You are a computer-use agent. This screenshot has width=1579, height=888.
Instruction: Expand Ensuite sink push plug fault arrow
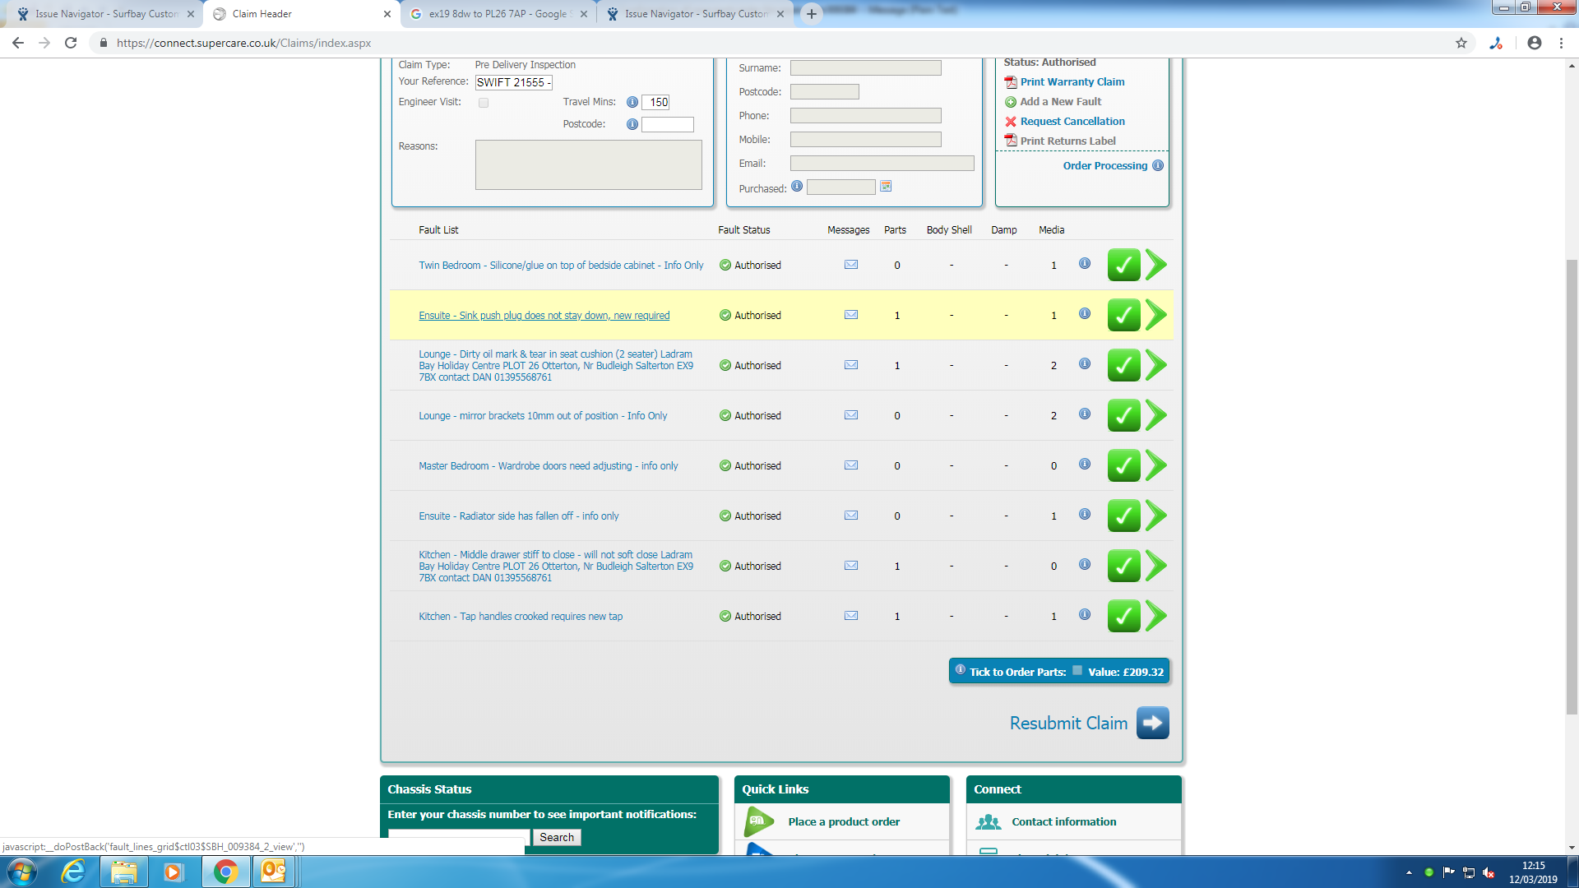[x=1156, y=315]
